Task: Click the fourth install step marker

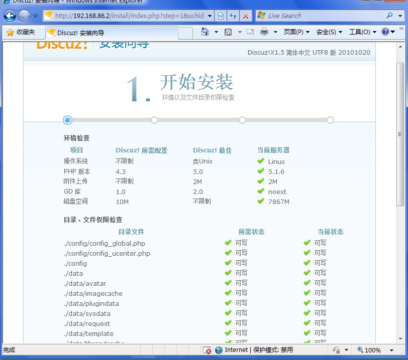Action: point(331,120)
